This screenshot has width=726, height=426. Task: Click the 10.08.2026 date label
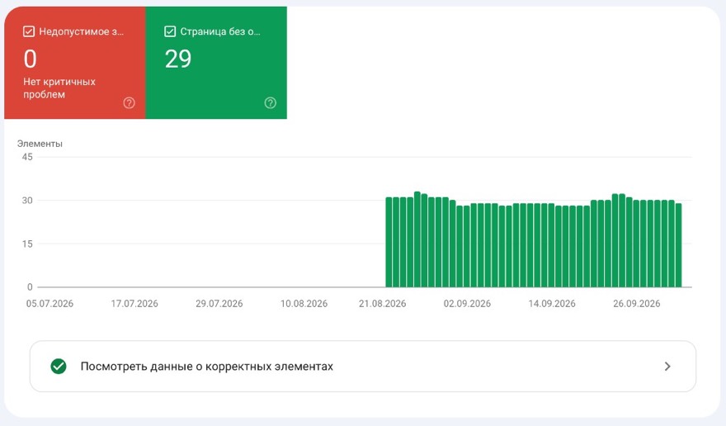(x=304, y=304)
